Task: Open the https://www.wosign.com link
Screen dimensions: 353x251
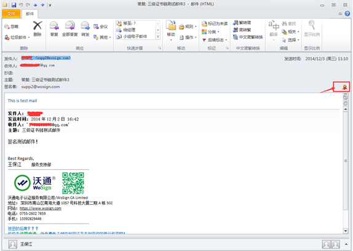Action: click(x=41, y=208)
